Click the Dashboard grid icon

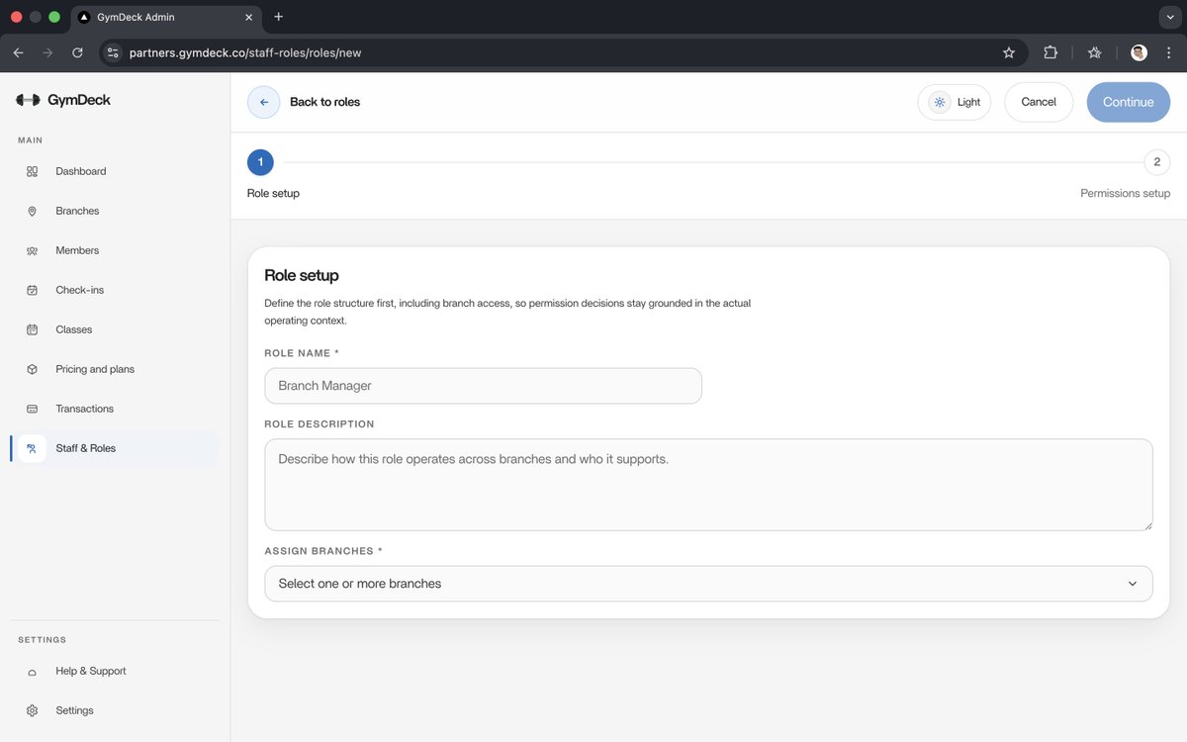click(32, 171)
